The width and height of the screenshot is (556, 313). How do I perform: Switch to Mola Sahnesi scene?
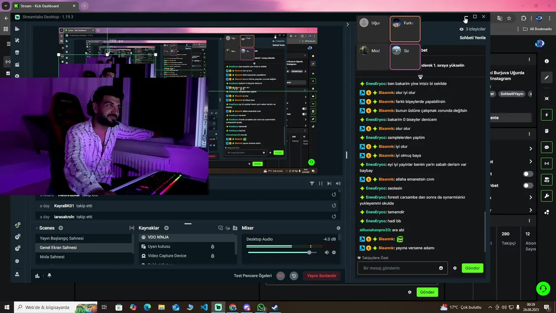(83, 257)
